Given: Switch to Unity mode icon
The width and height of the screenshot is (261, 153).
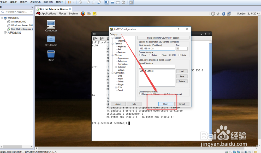Looking at the screenshot, I should pyautogui.click(x=123, y=2).
